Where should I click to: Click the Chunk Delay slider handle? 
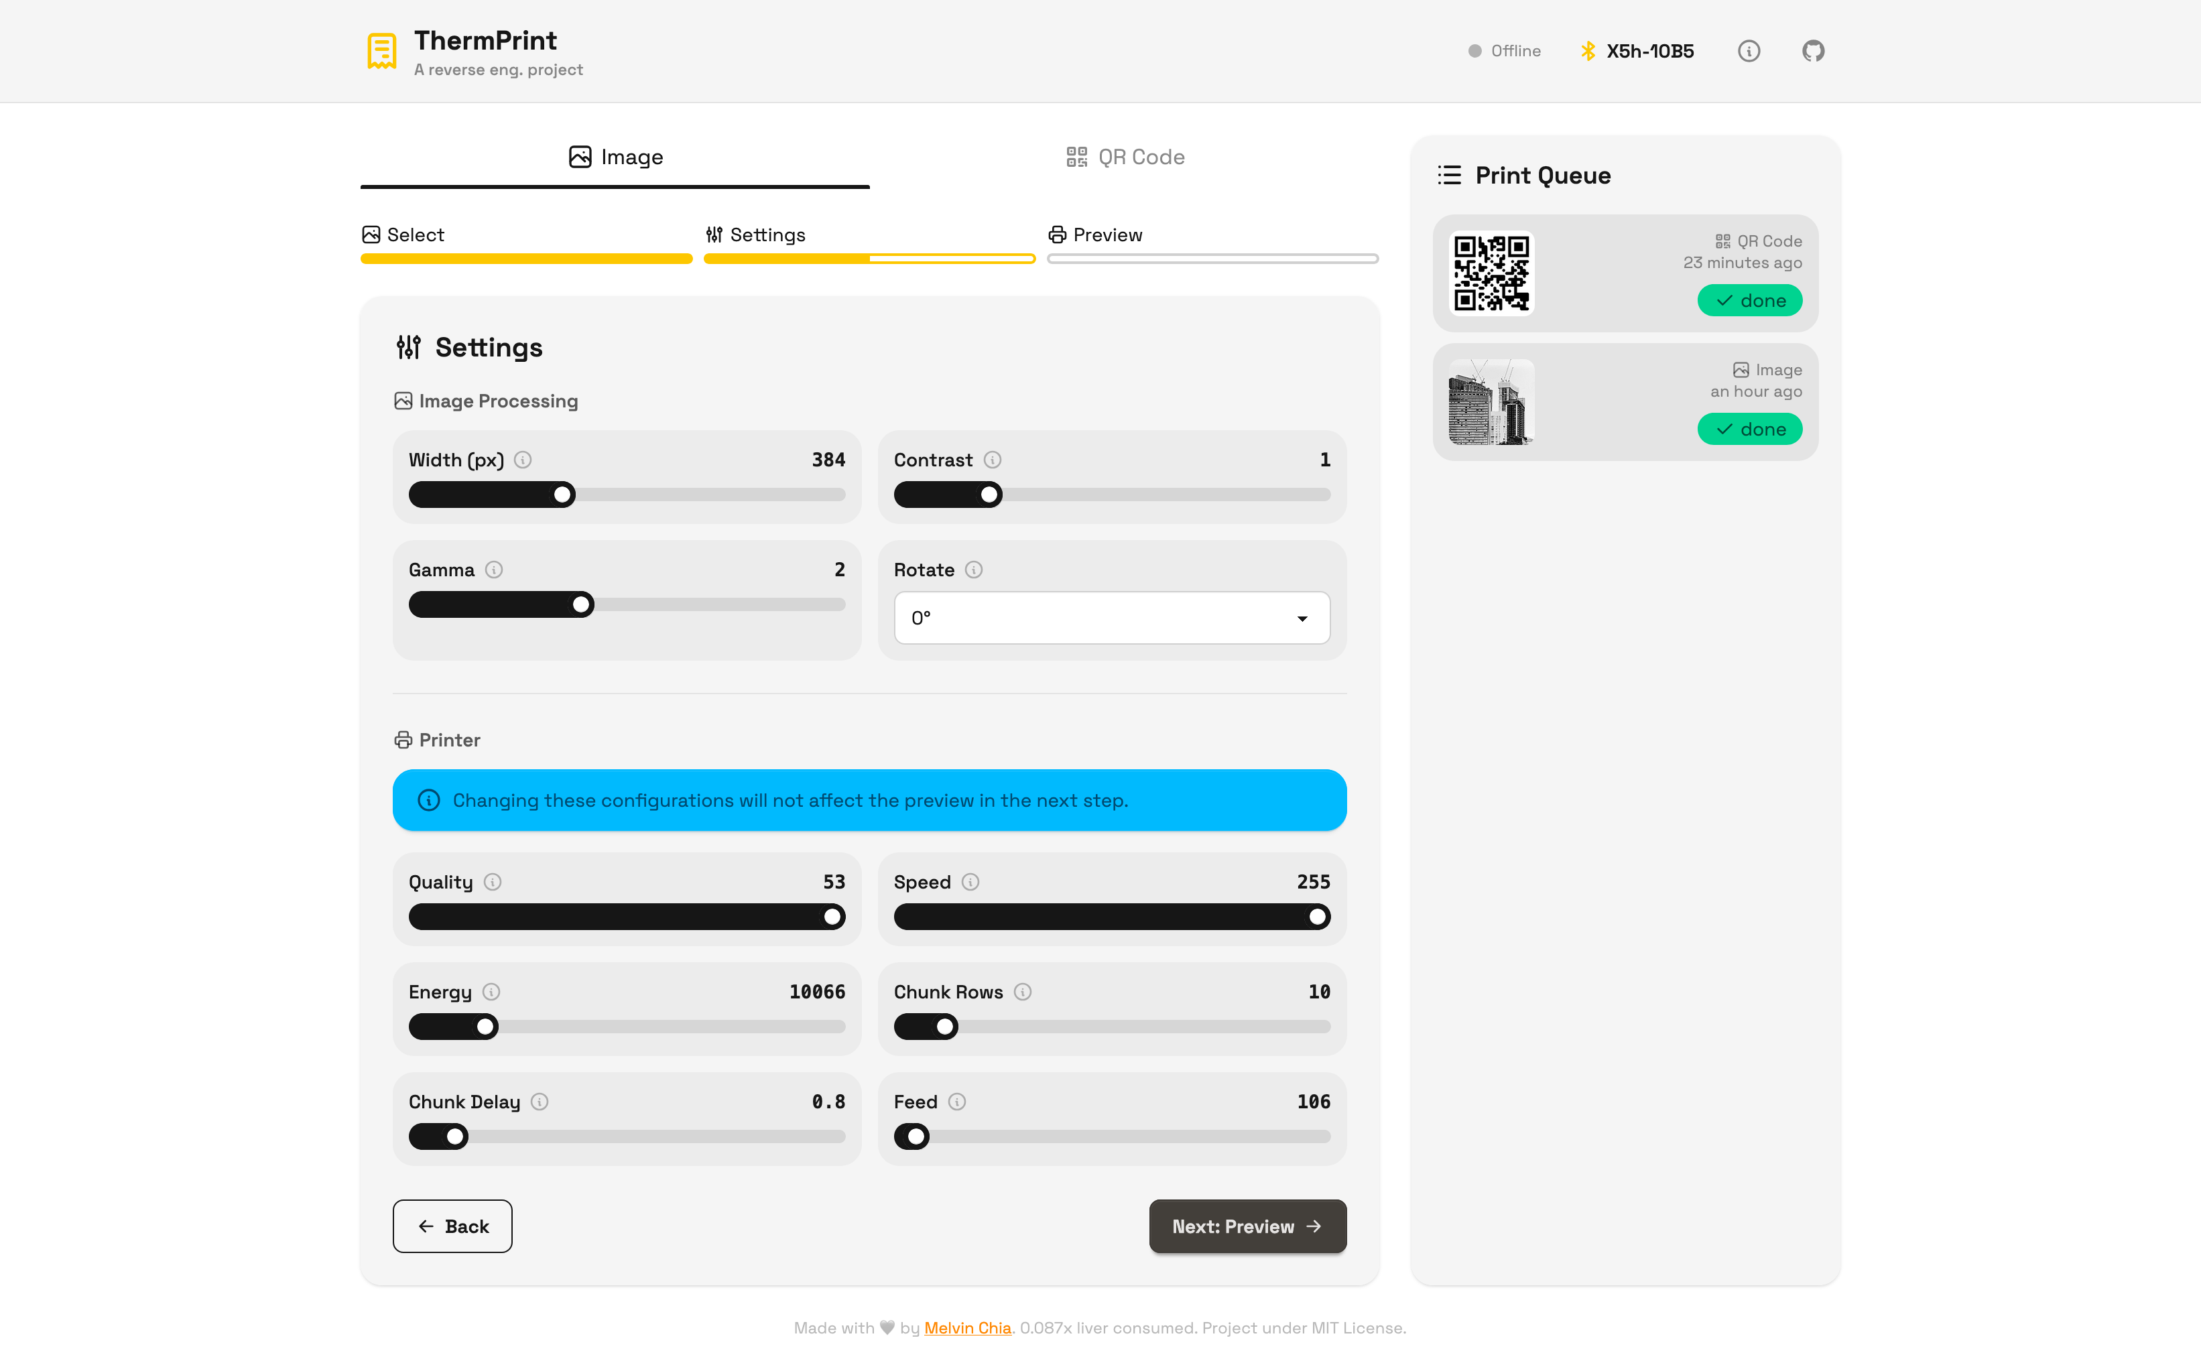point(455,1137)
